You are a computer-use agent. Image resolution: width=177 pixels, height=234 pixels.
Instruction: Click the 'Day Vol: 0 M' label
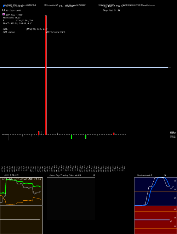[111, 10]
